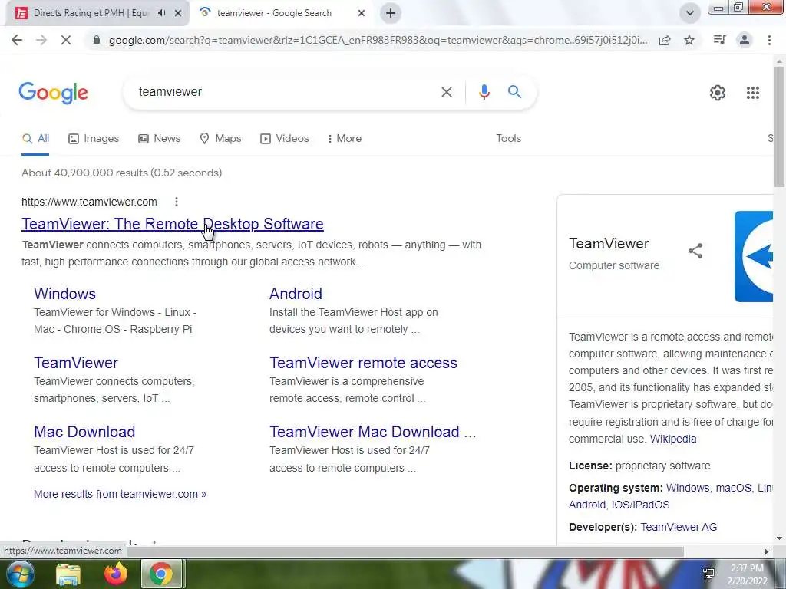Open the Mac Download sitelink
786x589 pixels.
click(x=84, y=433)
